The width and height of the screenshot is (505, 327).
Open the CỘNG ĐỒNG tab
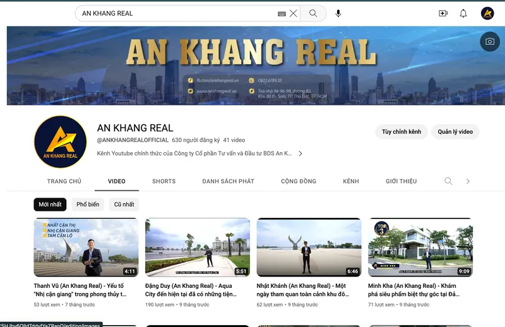coord(299,181)
